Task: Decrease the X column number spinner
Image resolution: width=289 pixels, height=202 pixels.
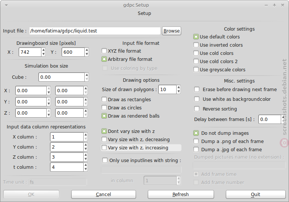Action: (x=86, y=139)
